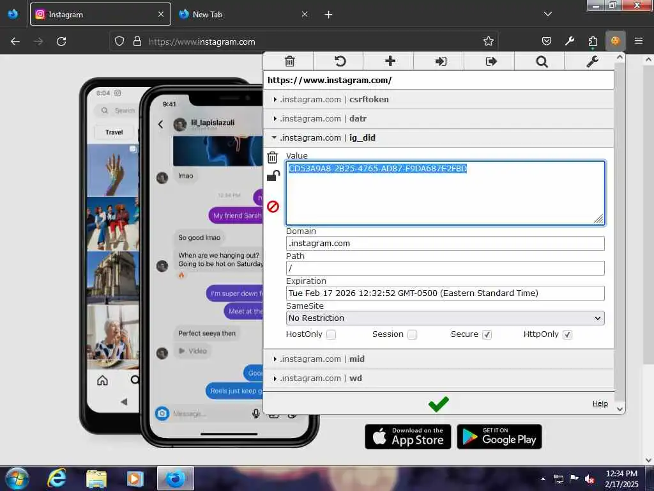Expand the datr cookie row
The image size is (654, 491).
(438, 118)
